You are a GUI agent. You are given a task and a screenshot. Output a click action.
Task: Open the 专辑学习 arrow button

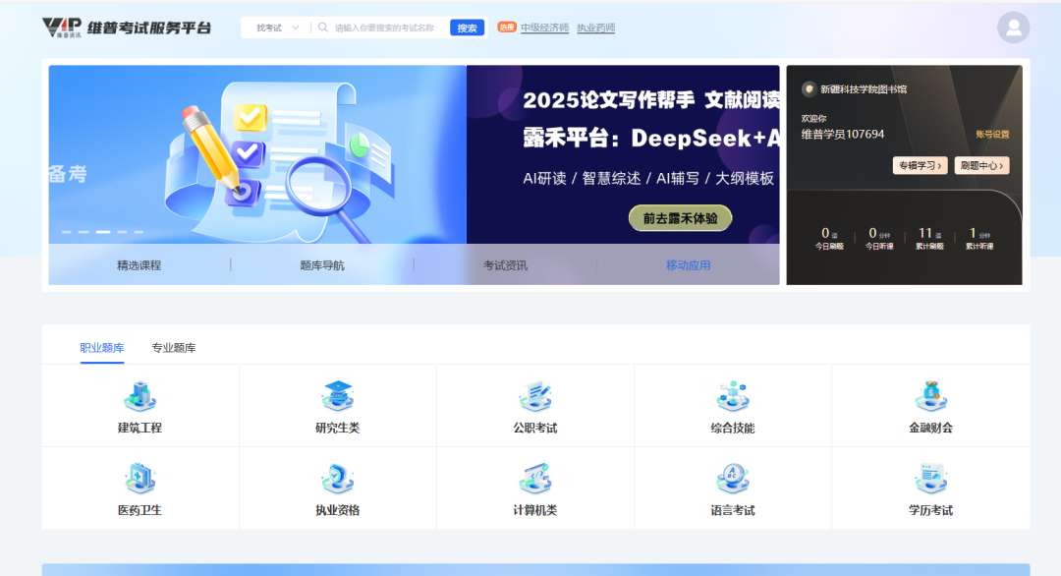(x=920, y=165)
